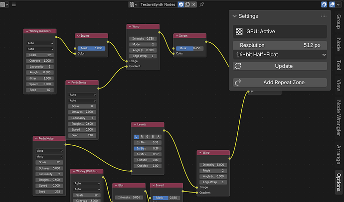Duplicate the TextureSynth Nodes node tree
The height and width of the screenshot is (202, 344).
[x=187, y=4]
